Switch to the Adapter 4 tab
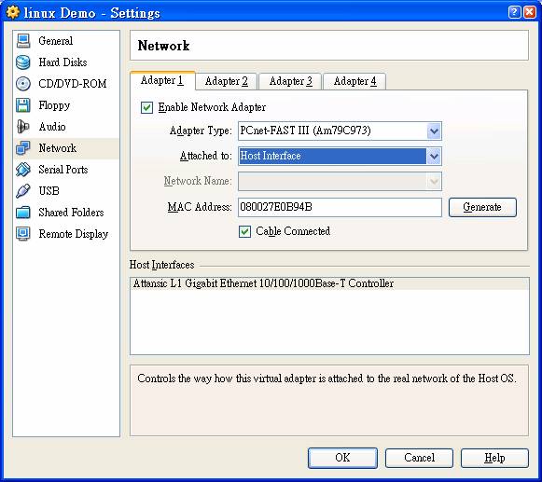The height and width of the screenshot is (482, 542). pyautogui.click(x=354, y=81)
